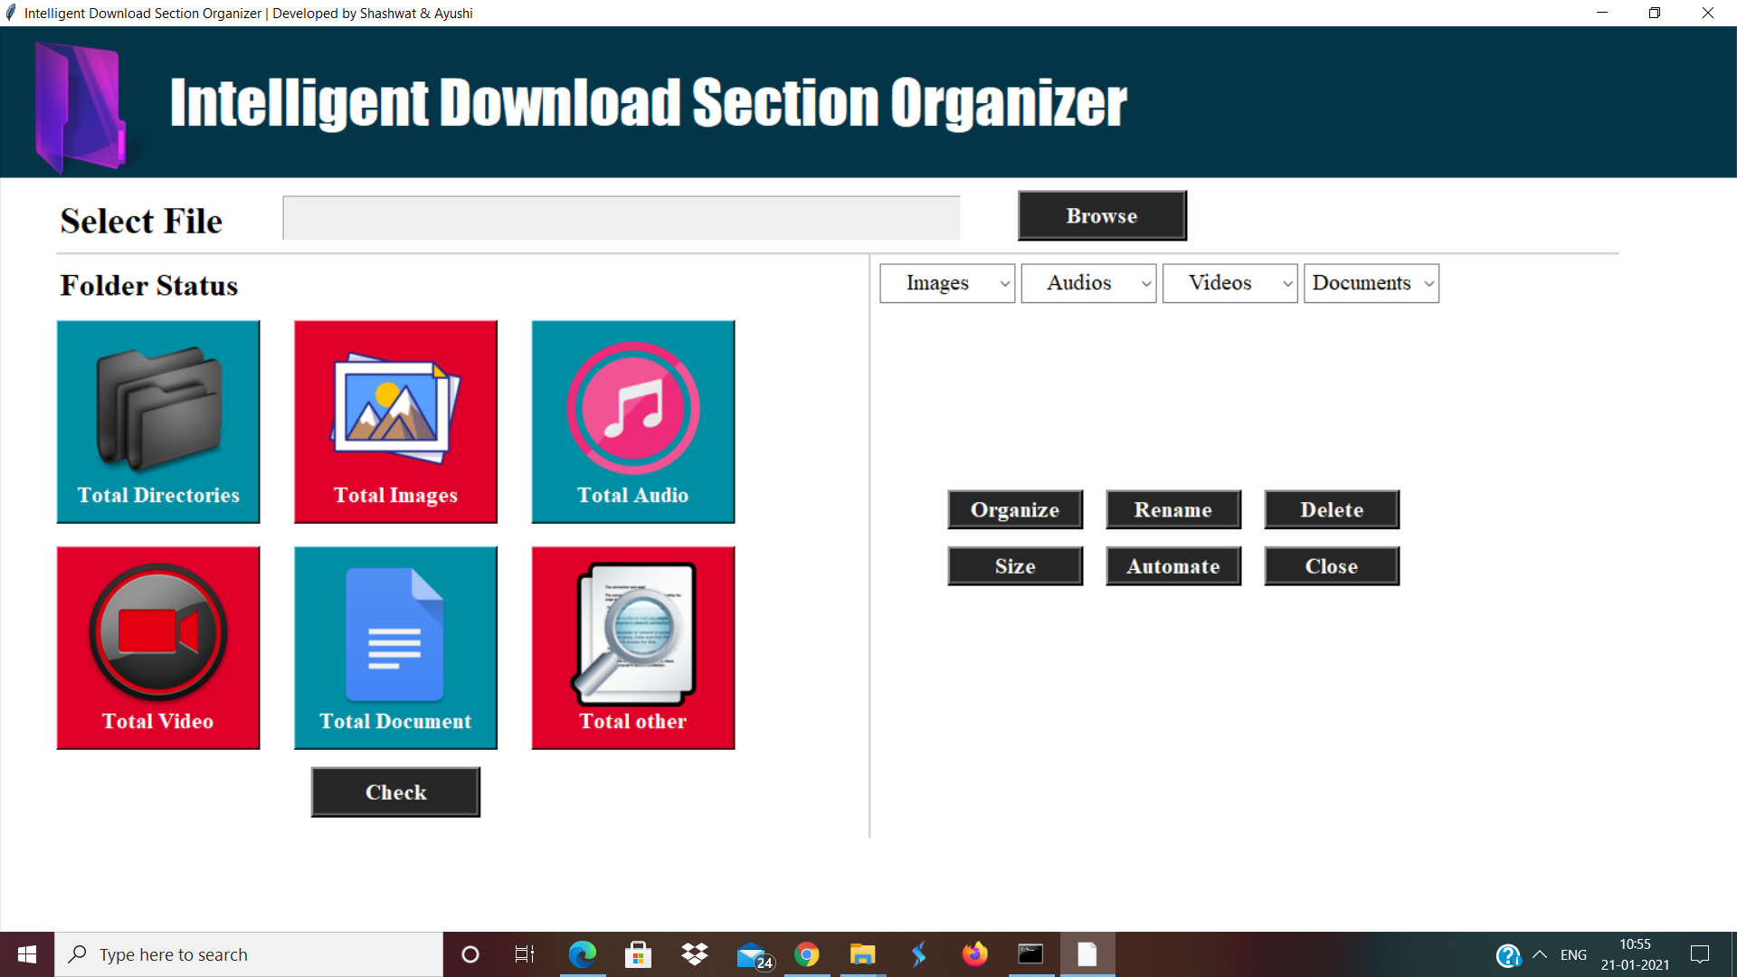
Task: Click the Total Directories folder icon
Action: click(x=157, y=407)
